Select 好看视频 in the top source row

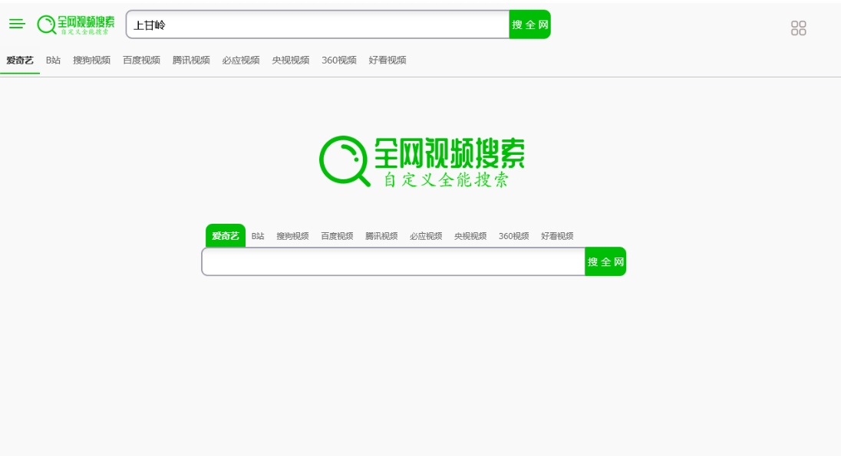387,60
